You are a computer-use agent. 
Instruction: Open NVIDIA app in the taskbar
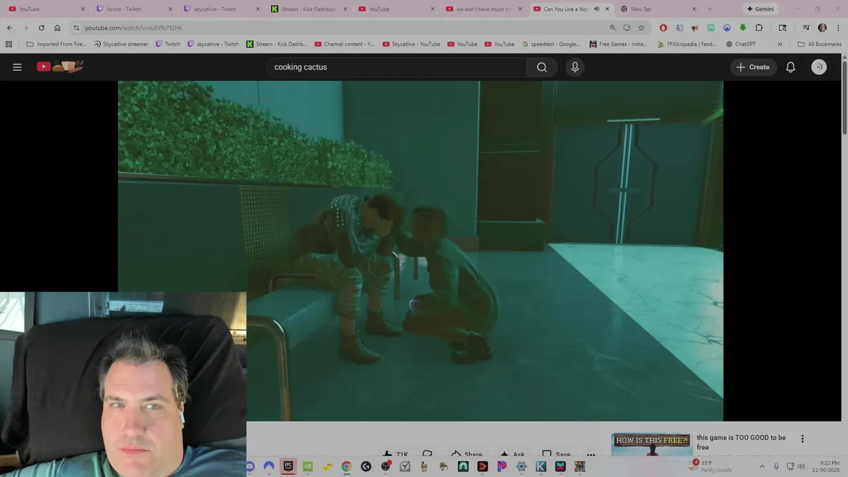(x=307, y=466)
